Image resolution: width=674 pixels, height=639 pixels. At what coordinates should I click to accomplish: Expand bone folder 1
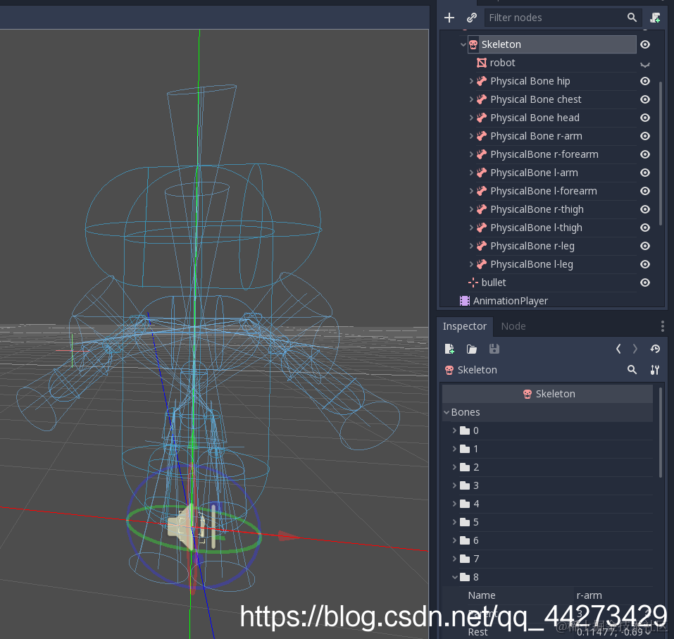pyautogui.click(x=454, y=449)
